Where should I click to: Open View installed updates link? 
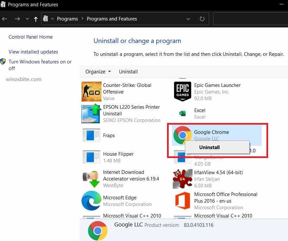pos(33,52)
